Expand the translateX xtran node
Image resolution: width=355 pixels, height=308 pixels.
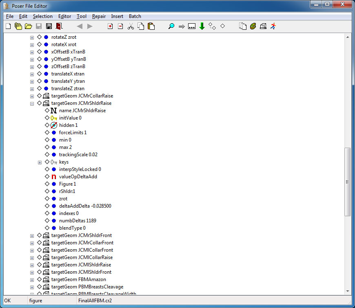point(32,74)
